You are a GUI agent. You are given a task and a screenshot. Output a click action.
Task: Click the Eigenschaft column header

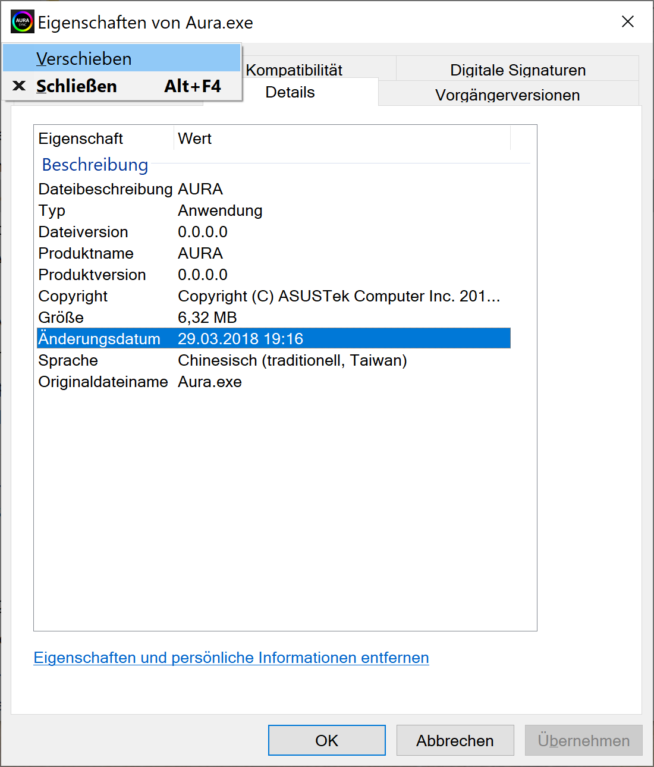[x=104, y=139]
